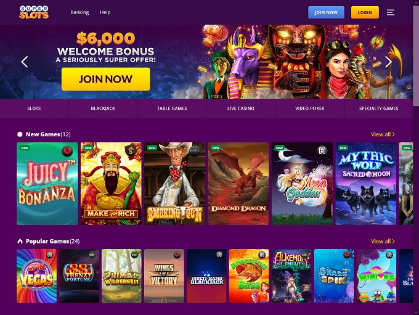
Task: Advance banner with right arrow
Action: click(388, 62)
